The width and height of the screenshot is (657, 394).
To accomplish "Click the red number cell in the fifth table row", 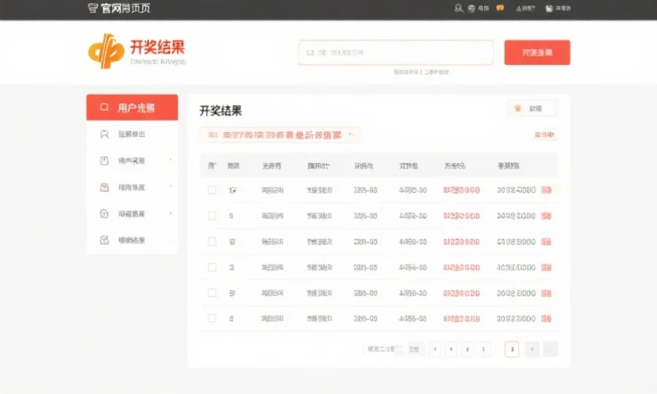I will 461,293.
